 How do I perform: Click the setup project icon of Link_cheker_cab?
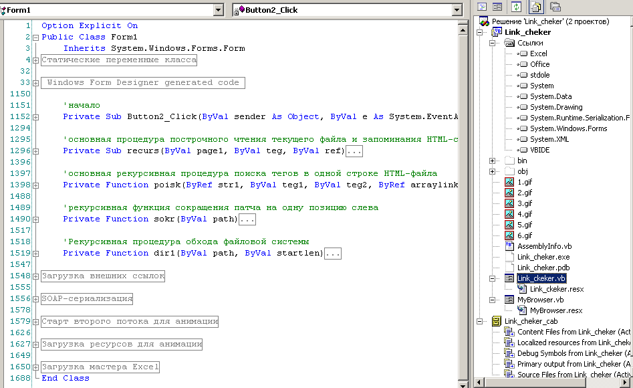click(x=497, y=321)
